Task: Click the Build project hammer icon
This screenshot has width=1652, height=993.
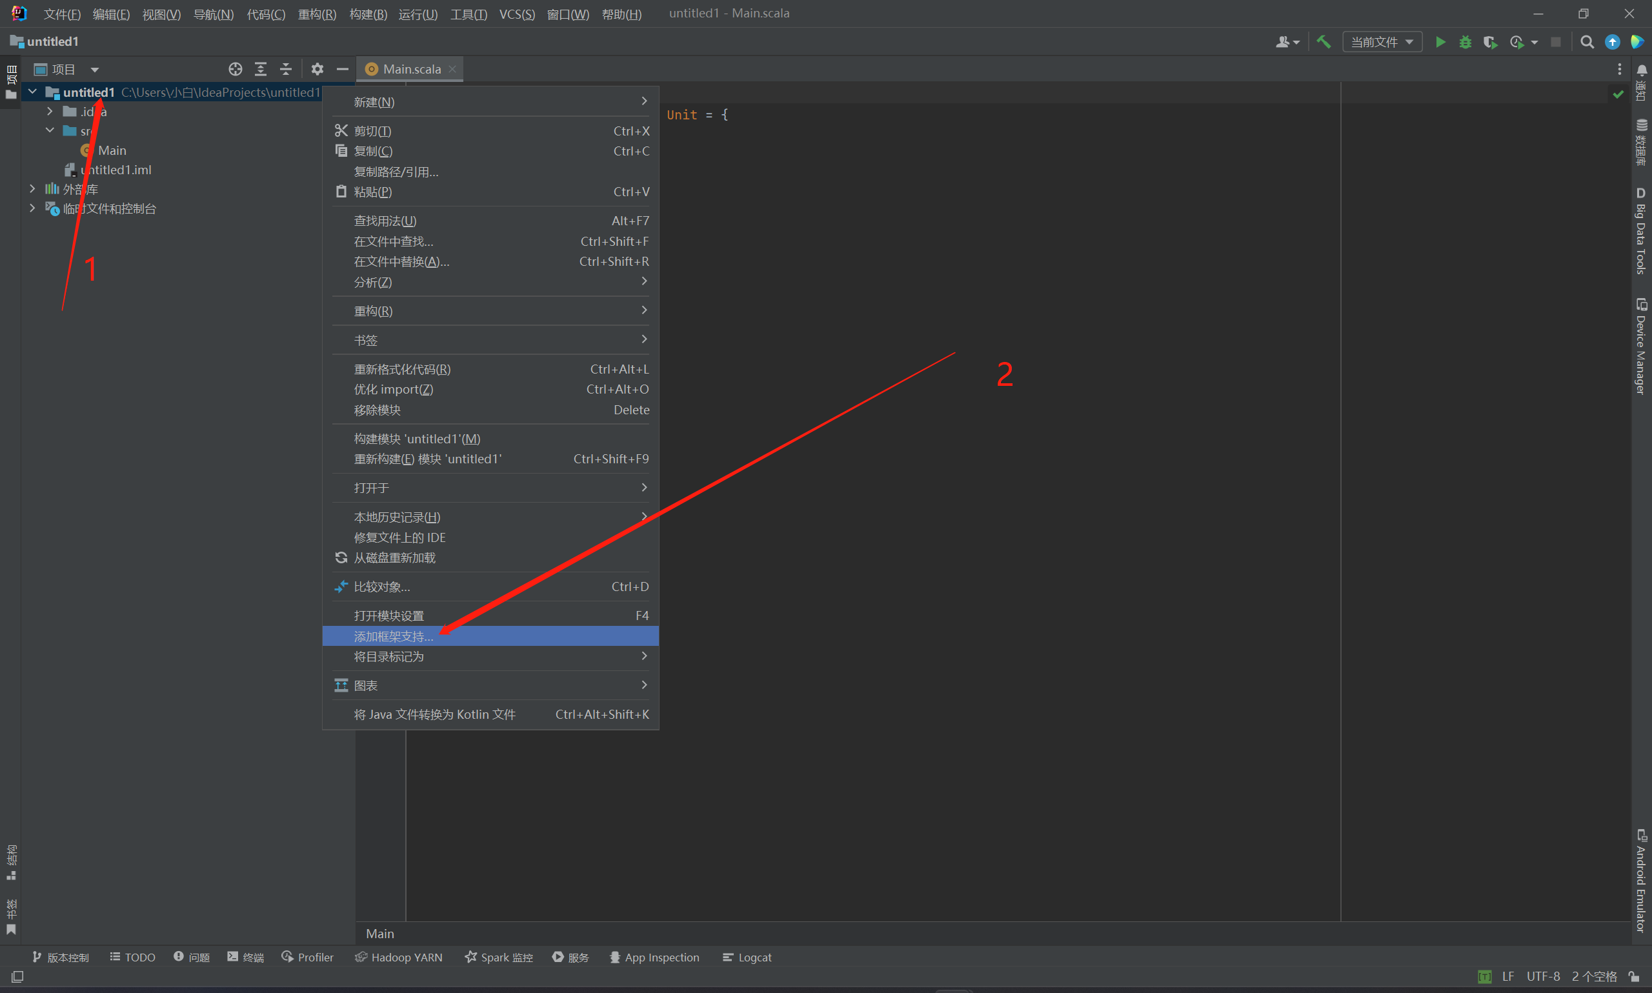Action: (x=1323, y=42)
